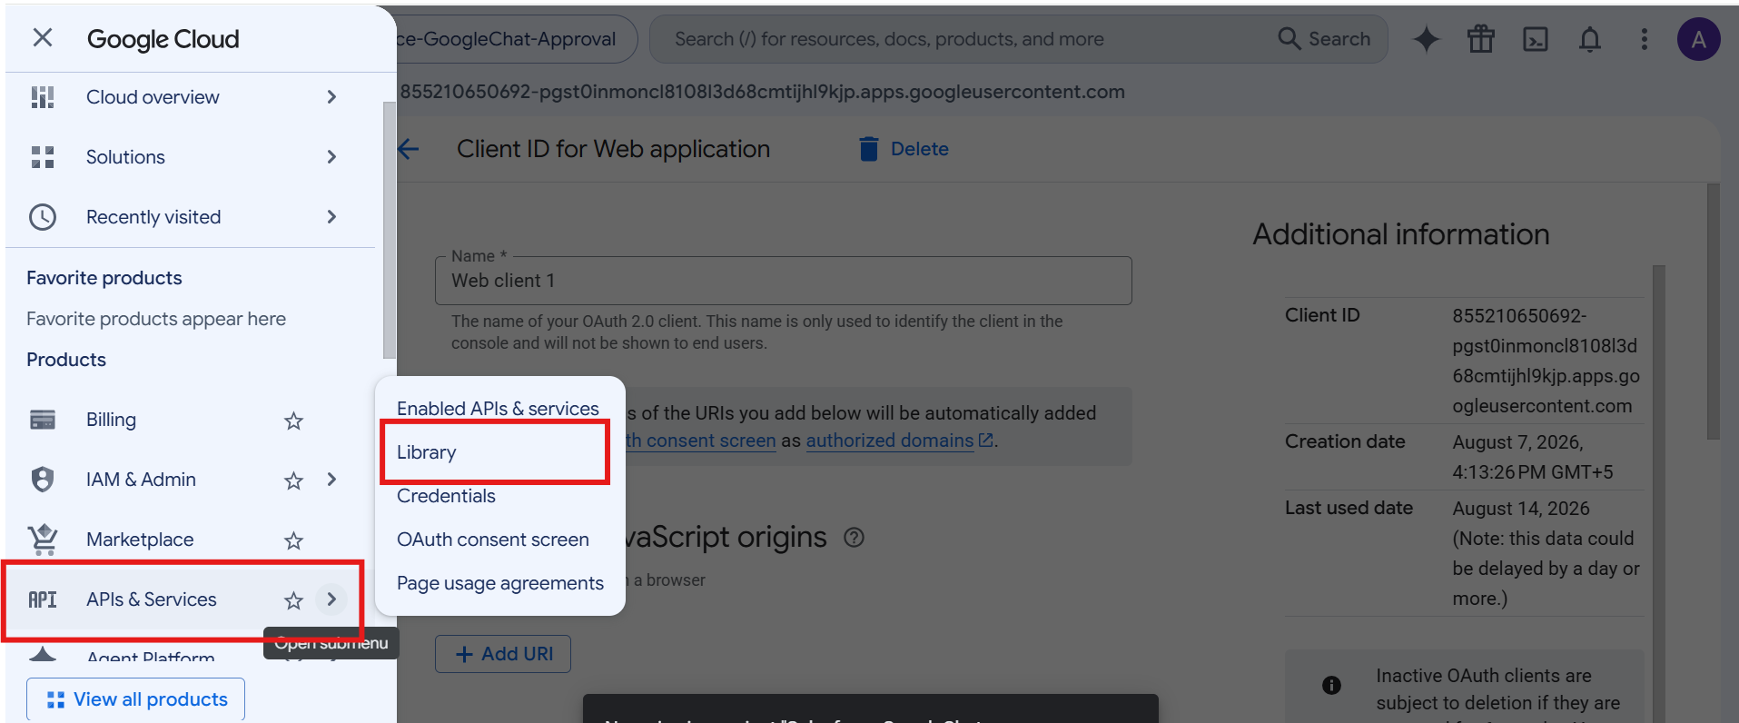
Task: Expand the Recently visited submenu chevron
Action: coord(331,217)
